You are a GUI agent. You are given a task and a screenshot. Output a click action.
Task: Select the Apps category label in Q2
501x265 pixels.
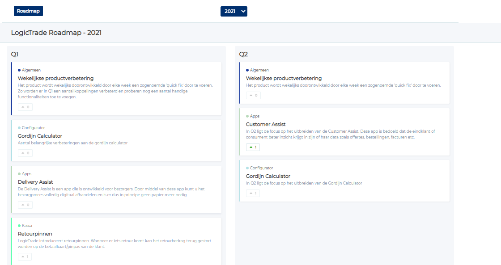[x=255, y=116]
